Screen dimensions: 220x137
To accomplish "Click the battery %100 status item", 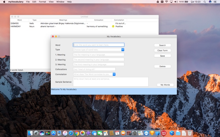I will point(184,2).
